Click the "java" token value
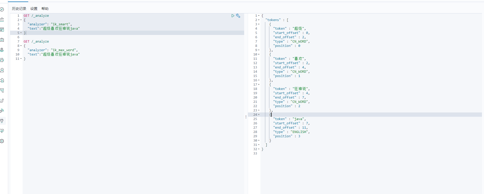 click(298, 119)
